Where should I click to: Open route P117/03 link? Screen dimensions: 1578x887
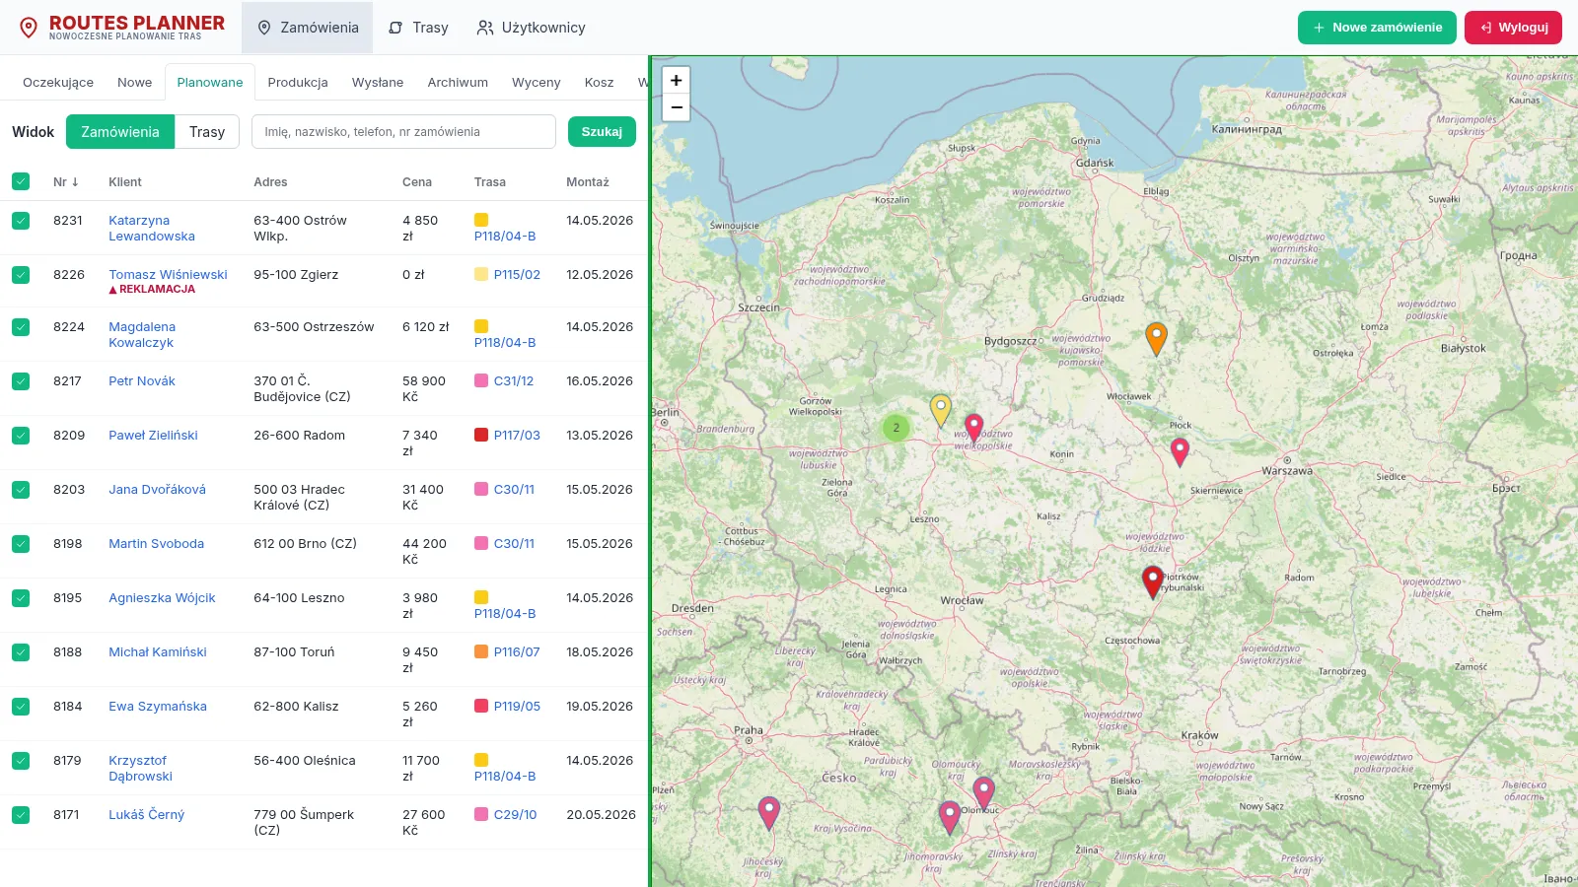[517, 436]
